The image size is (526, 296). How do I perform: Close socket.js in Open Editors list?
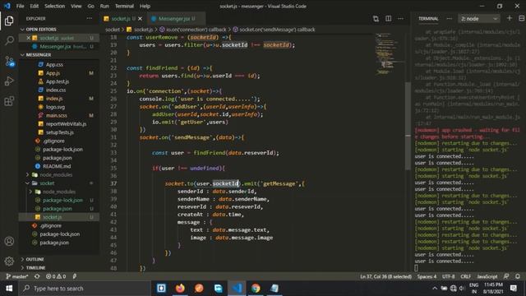[29, 38]
